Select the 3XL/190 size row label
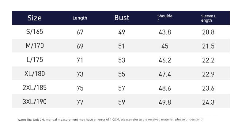The width and height of the screenshot is (242, 132). (x=35, y=102)
